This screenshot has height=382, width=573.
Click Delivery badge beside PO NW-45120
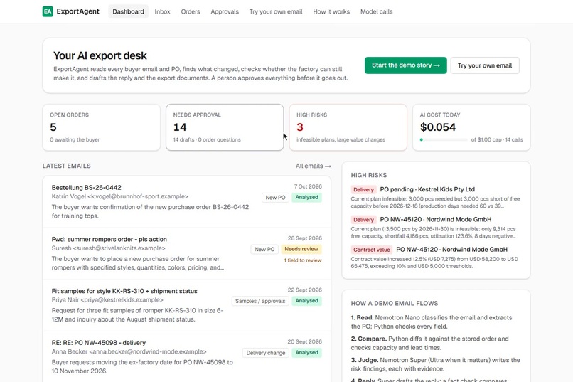click(x=363, y=220)
